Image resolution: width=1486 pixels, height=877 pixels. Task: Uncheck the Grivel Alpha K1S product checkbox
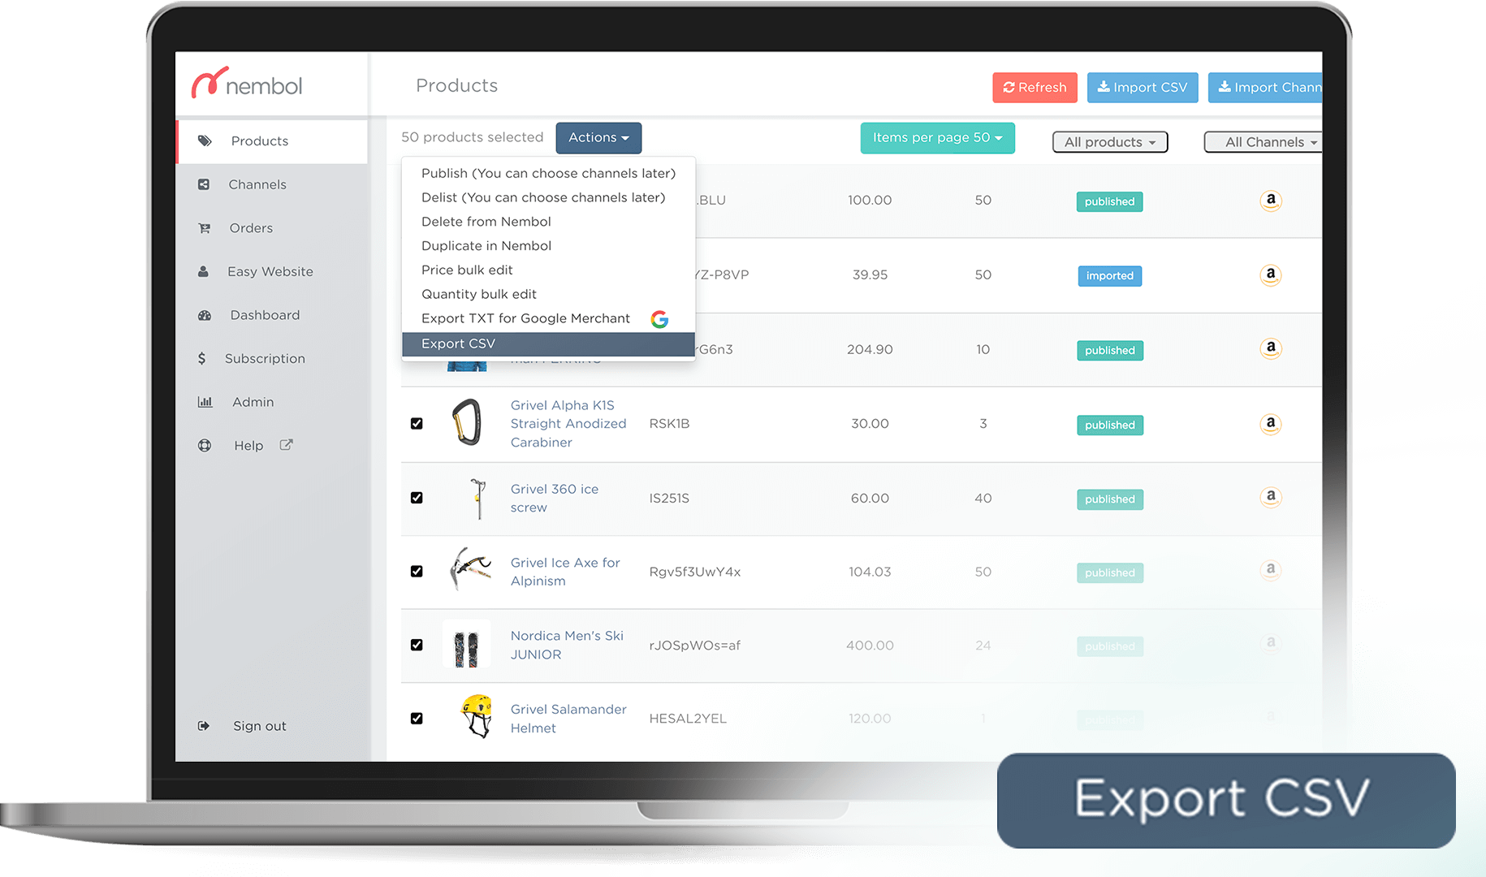pyautogui.click(x=417, y=423)
